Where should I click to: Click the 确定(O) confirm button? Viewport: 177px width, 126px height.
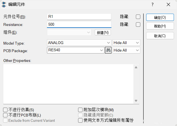pyautogui.click(x=160, y=17)
